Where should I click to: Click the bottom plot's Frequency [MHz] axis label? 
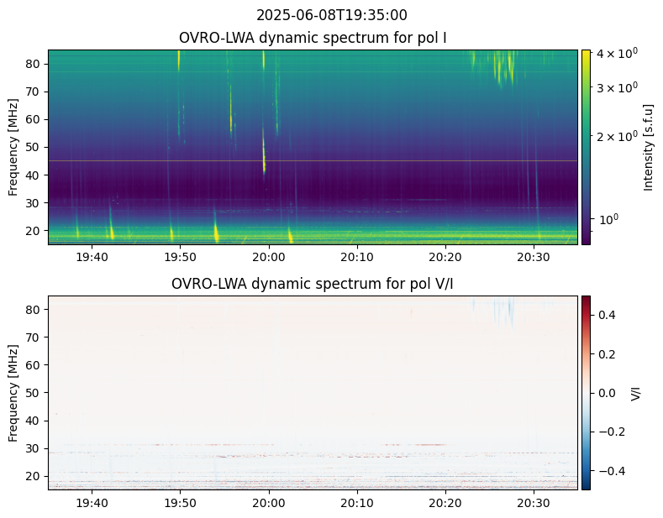coord(13,393)
